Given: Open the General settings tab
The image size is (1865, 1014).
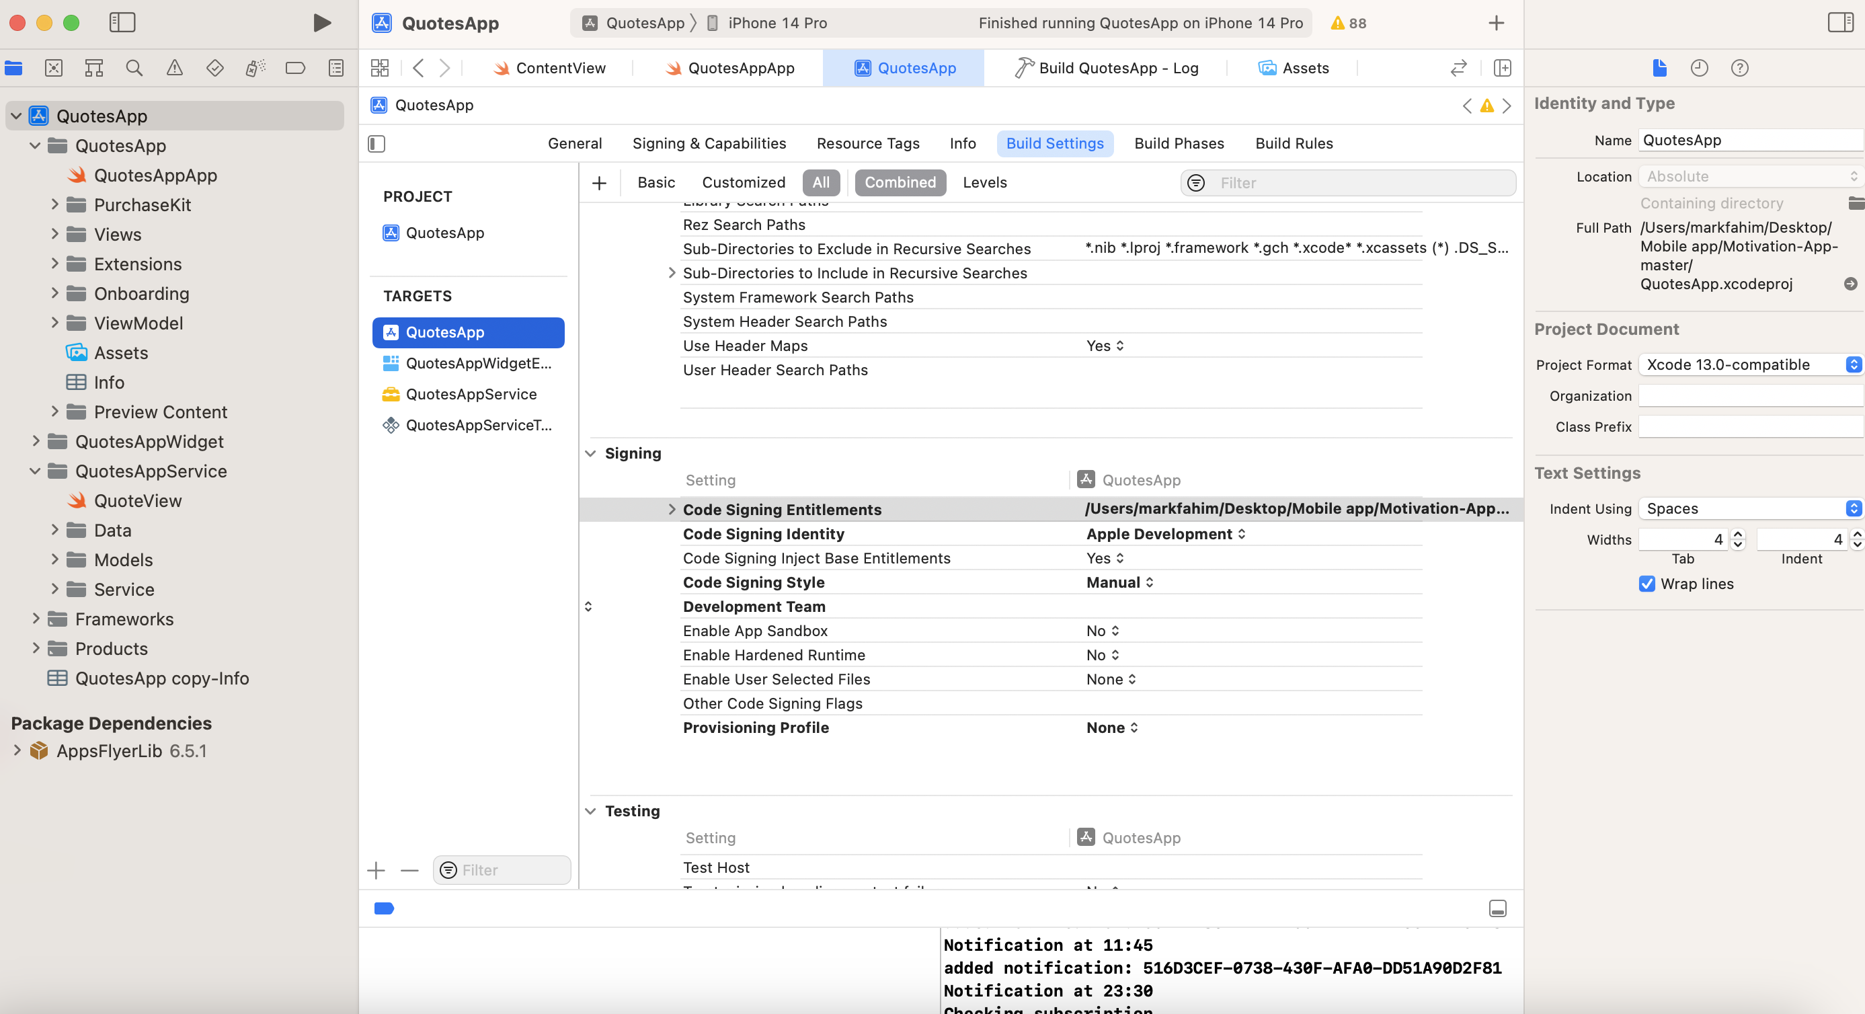Looking at the screenshot, I should (574, 143).
